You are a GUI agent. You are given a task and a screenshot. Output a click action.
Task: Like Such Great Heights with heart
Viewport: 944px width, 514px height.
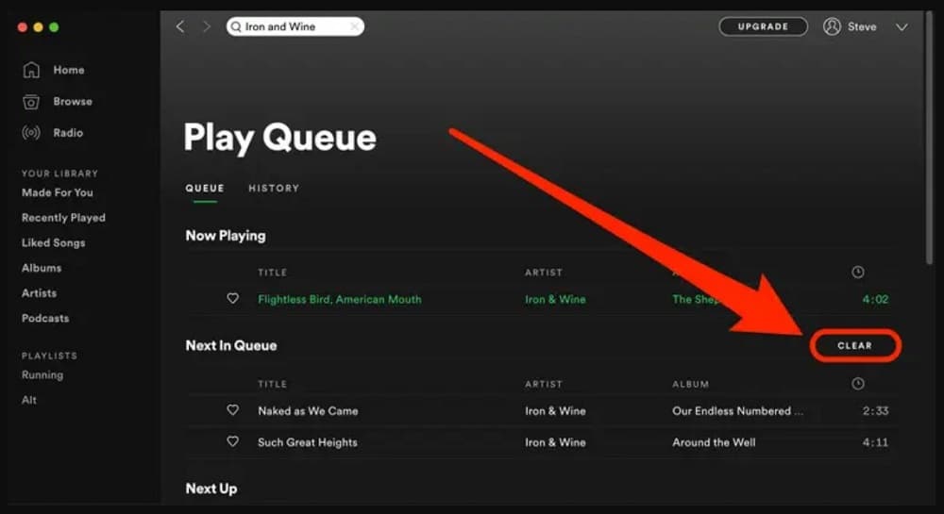[232, 441]
